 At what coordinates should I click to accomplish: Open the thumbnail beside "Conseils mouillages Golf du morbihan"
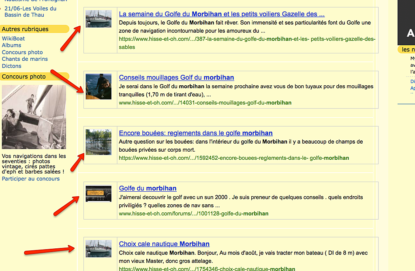pos(98,87)
